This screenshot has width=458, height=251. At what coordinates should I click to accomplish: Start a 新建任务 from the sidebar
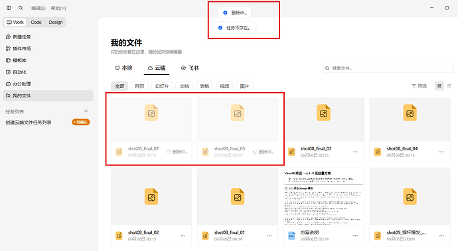tap(48, 36)
